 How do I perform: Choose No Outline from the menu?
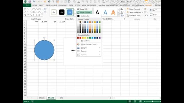coord(89,41)
